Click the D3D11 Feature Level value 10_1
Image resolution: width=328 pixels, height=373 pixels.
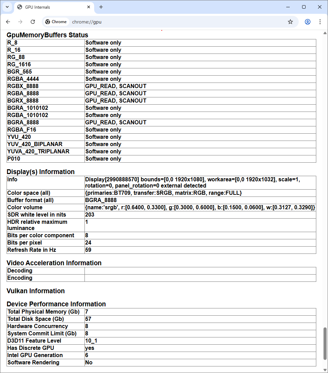[x=91, y=341]
